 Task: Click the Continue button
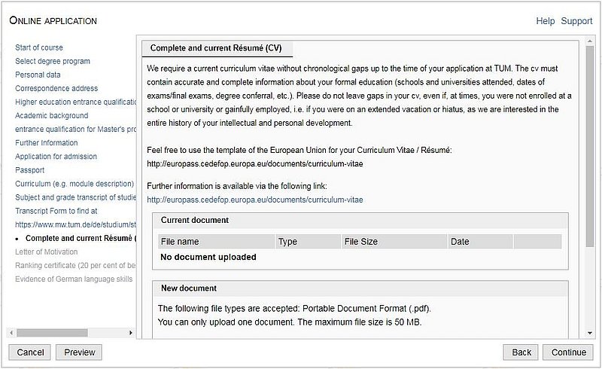pyautogui.click(x=568, y=352)
